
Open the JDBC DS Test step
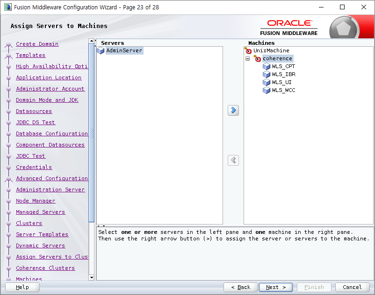pyautogui.click(x=36, y=122)
